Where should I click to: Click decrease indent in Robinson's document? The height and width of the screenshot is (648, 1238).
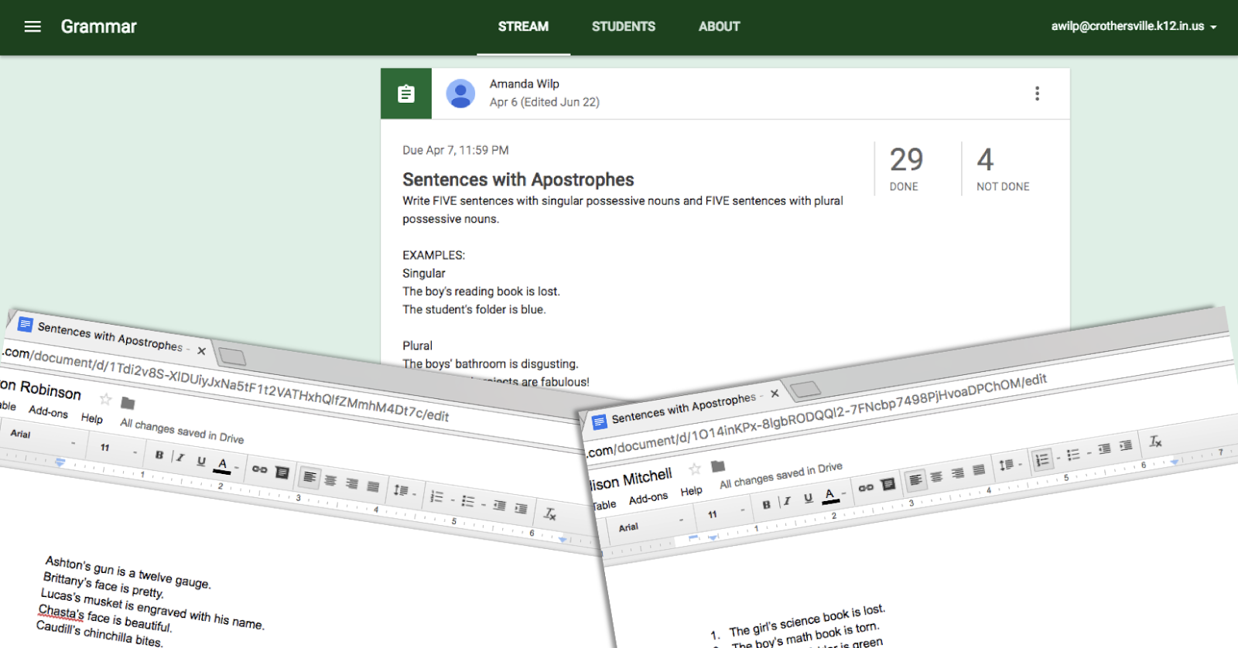(x=500, y=506)
